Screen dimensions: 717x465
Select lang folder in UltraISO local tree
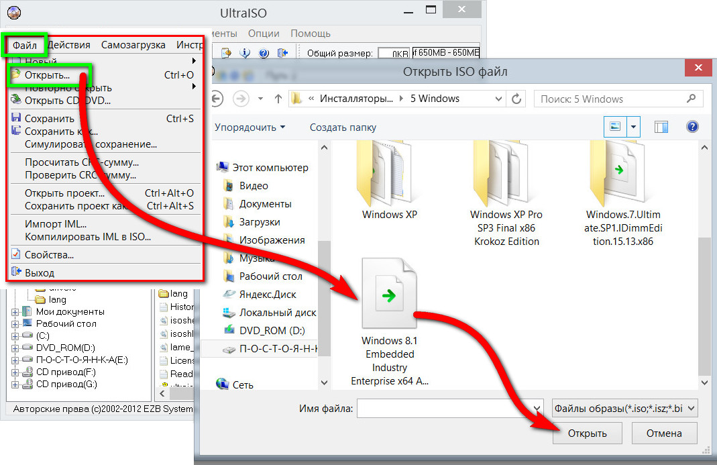tap(57, 300)
